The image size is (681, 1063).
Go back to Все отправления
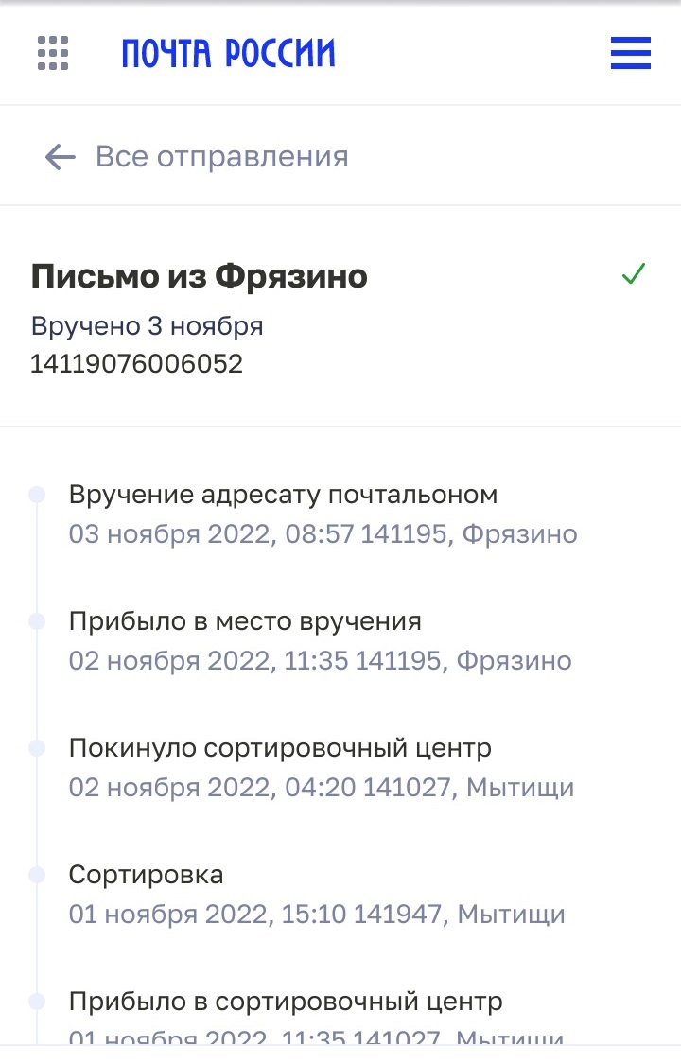pyautogui.click(x=221, y=156)
